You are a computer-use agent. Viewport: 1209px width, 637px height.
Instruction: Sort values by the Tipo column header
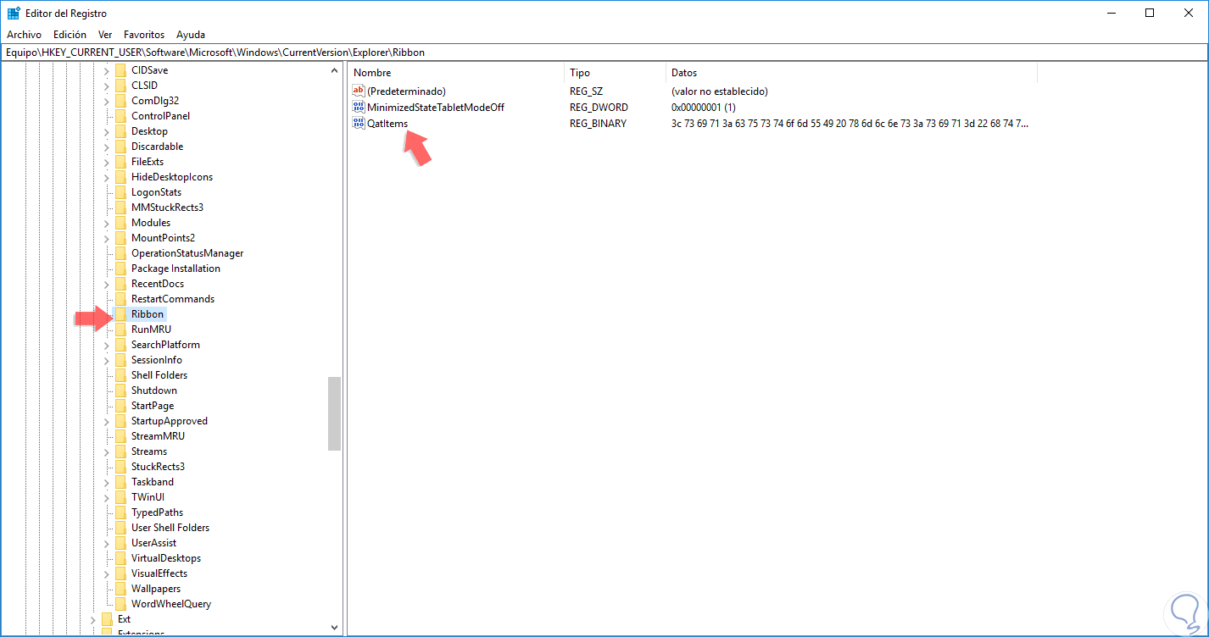click(615, 73)
